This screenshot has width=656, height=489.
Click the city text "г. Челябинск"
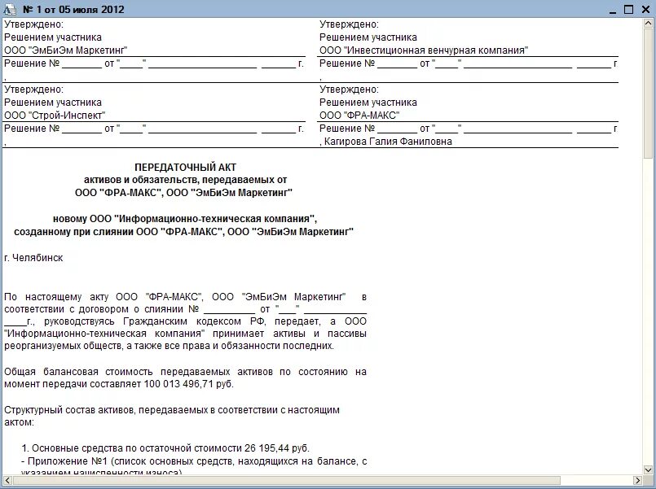[33, 258]
